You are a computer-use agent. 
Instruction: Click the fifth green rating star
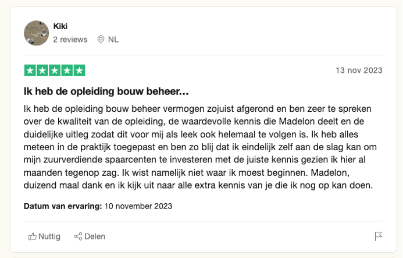tap(79, 70)
